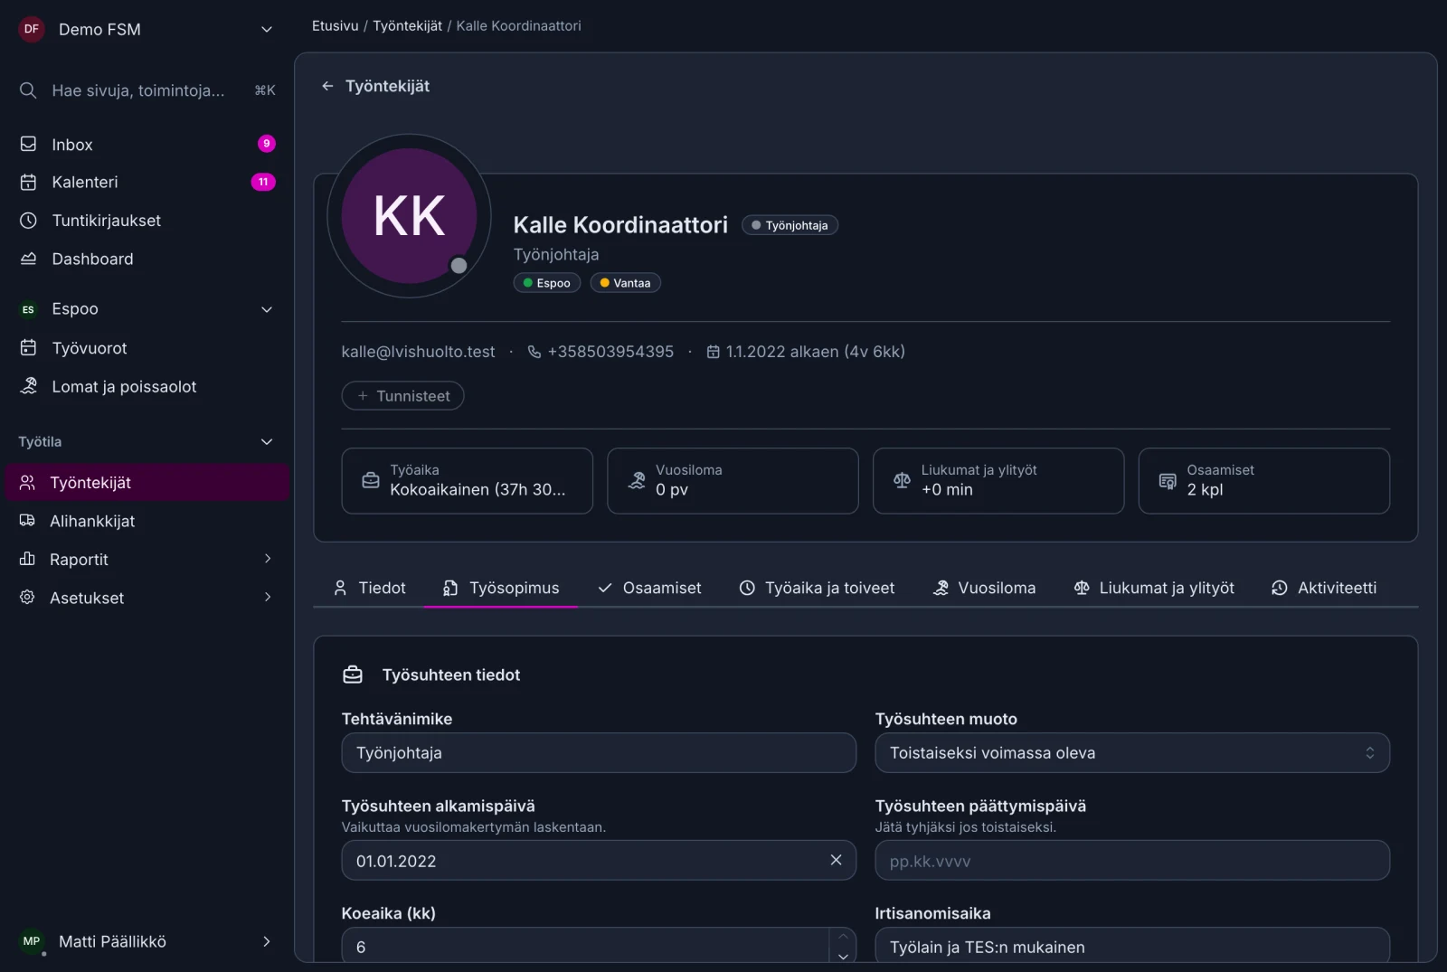The image size is (1447, 972).
Task: Click the Tehtävänimike input field
Action: point(599,753)
